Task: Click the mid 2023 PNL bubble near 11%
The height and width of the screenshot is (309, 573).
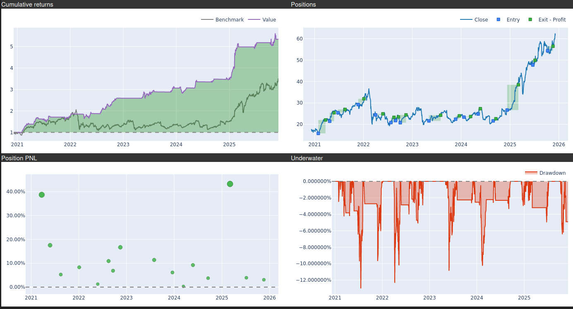Action: pyautogui.click(x=154, y=260)
